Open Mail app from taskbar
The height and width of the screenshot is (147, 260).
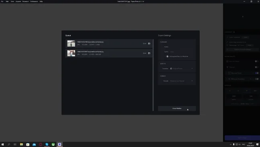click(34, 145)
